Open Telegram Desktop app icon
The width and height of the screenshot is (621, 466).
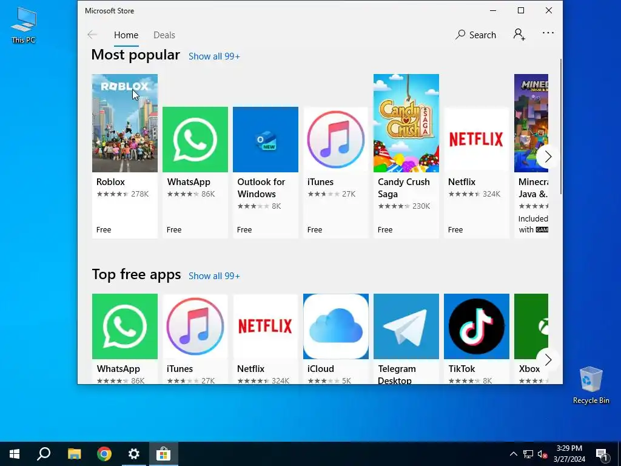tap(406, 326)
